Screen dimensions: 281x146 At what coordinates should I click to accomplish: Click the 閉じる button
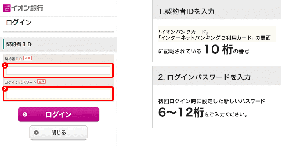59,132
